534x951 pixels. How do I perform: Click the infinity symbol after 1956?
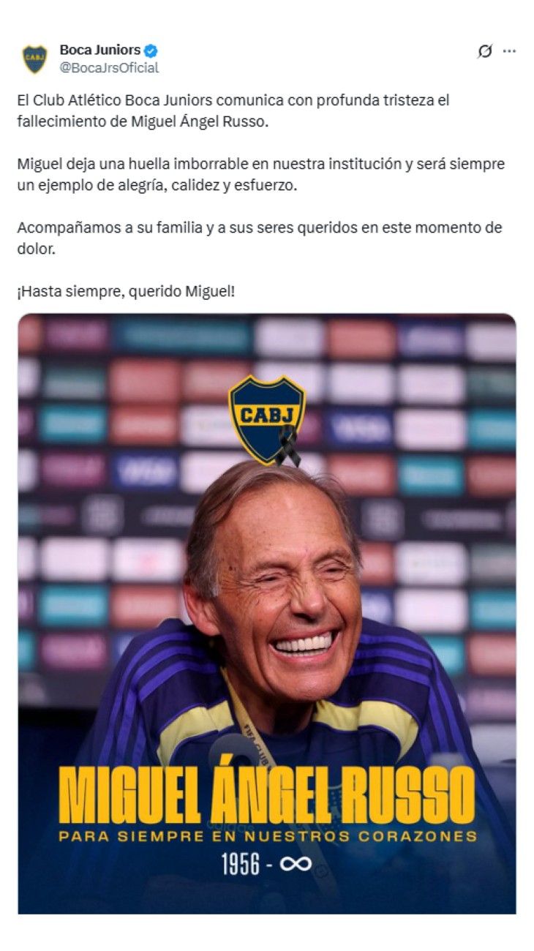tap(296, 865)
